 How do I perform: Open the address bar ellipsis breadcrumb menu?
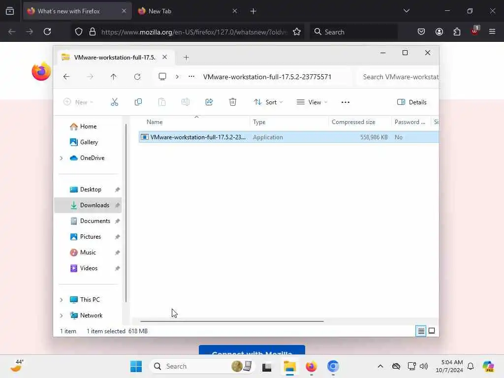point(191,76)
